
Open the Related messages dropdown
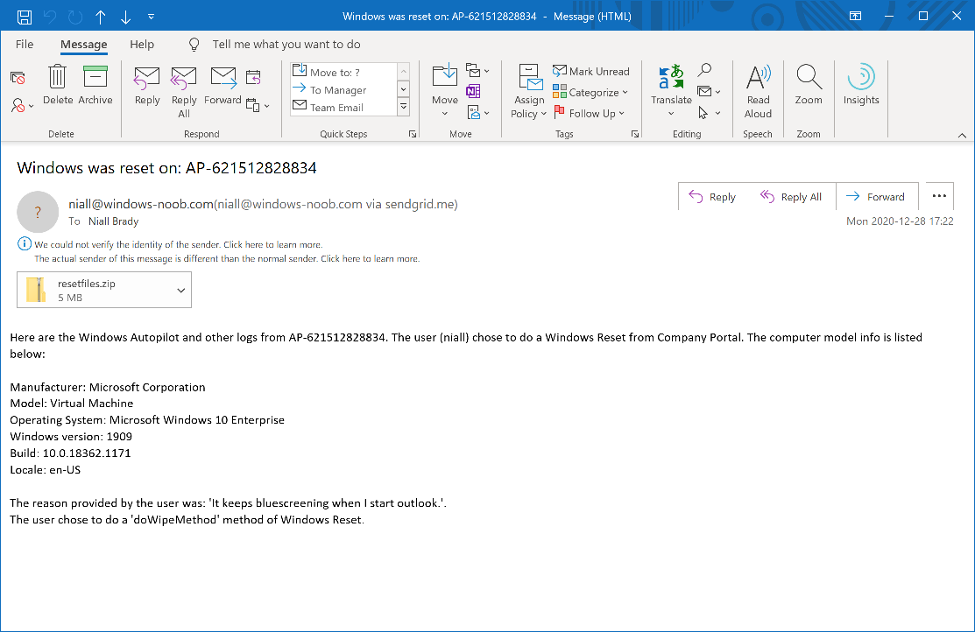(x=709, y=91)
